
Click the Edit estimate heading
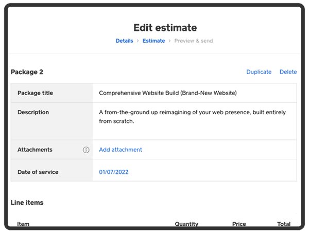tap(165, 28)
